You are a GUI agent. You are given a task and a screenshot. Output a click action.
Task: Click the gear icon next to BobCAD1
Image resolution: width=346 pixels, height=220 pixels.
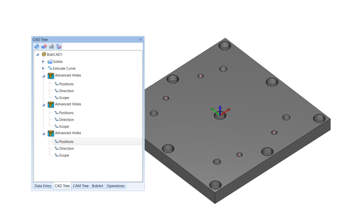44,54
